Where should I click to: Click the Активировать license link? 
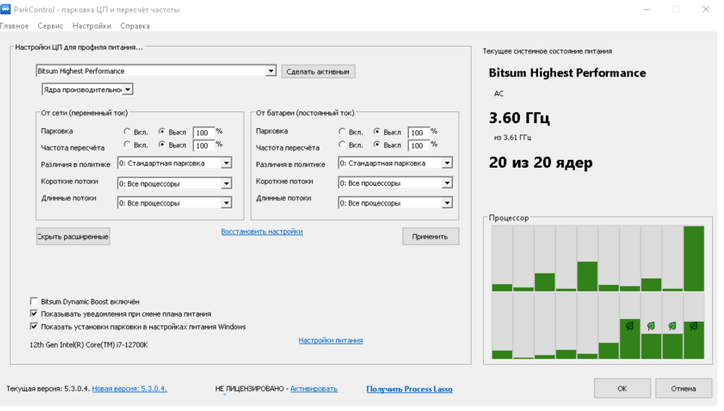(x=314, y=389)
